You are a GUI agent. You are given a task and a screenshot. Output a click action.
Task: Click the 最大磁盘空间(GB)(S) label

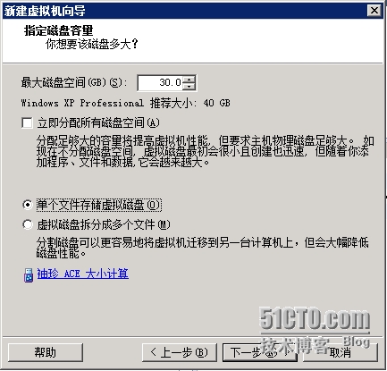coord(74,82)
